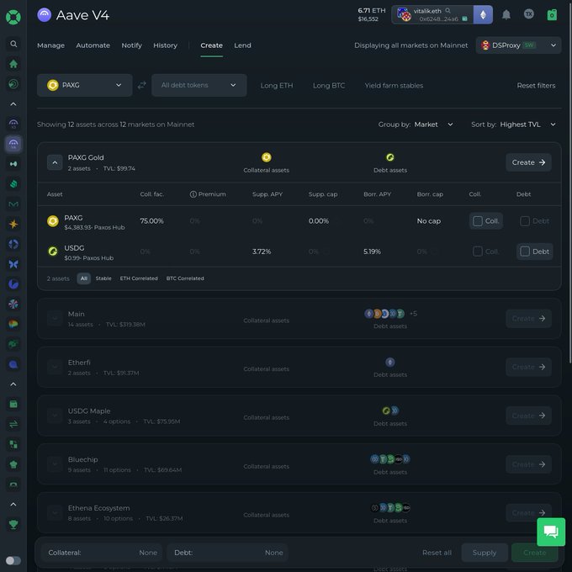Image resolution: width=572 pixels, height=572 pixels.
Task: Flip the toggle switch at sidebar bottom
Action: [13, 560]
